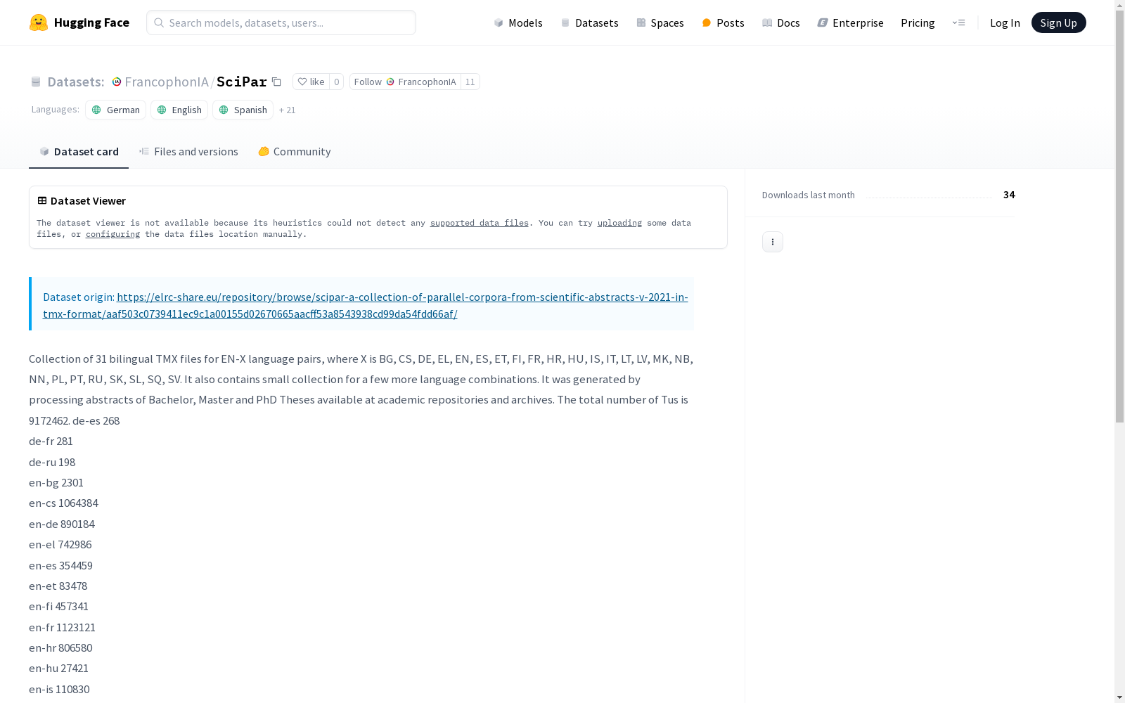Open the Pricing page
Image resolution: width=1125 pixels, height=703 pixels.
918,22
